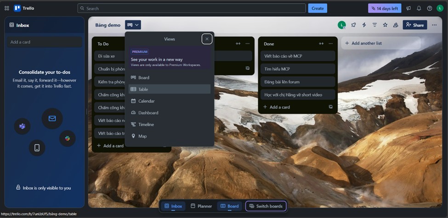Open the Automation lightning bolt icon
Viewport: 448px width, 218px height.
click(364, 25)
